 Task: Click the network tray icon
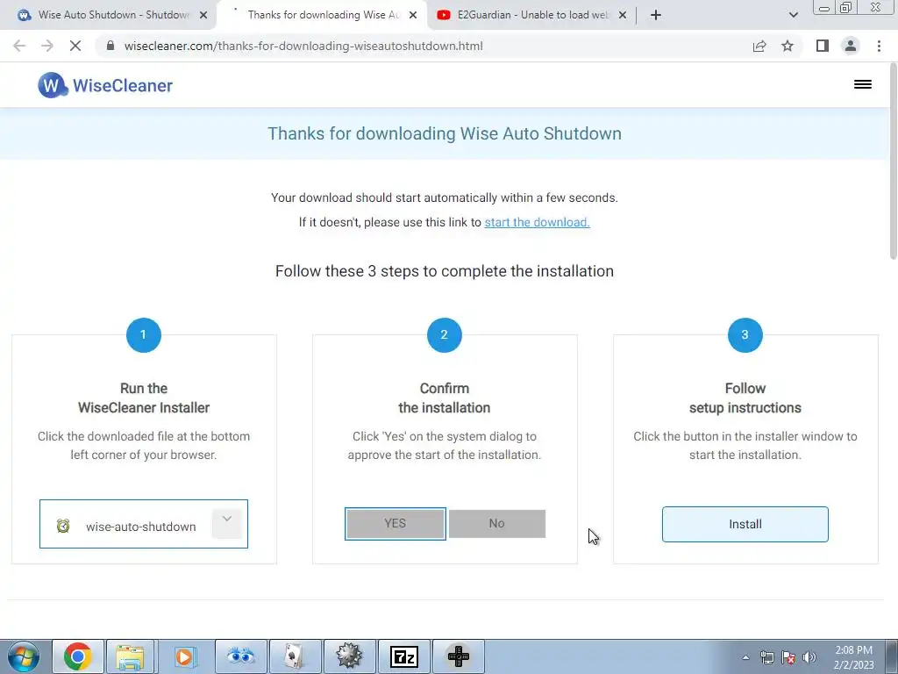click(766, 657)
